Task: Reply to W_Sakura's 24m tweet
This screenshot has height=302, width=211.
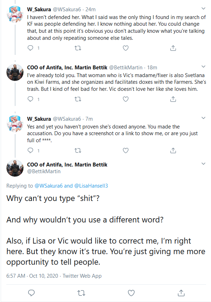Action: 30,48
